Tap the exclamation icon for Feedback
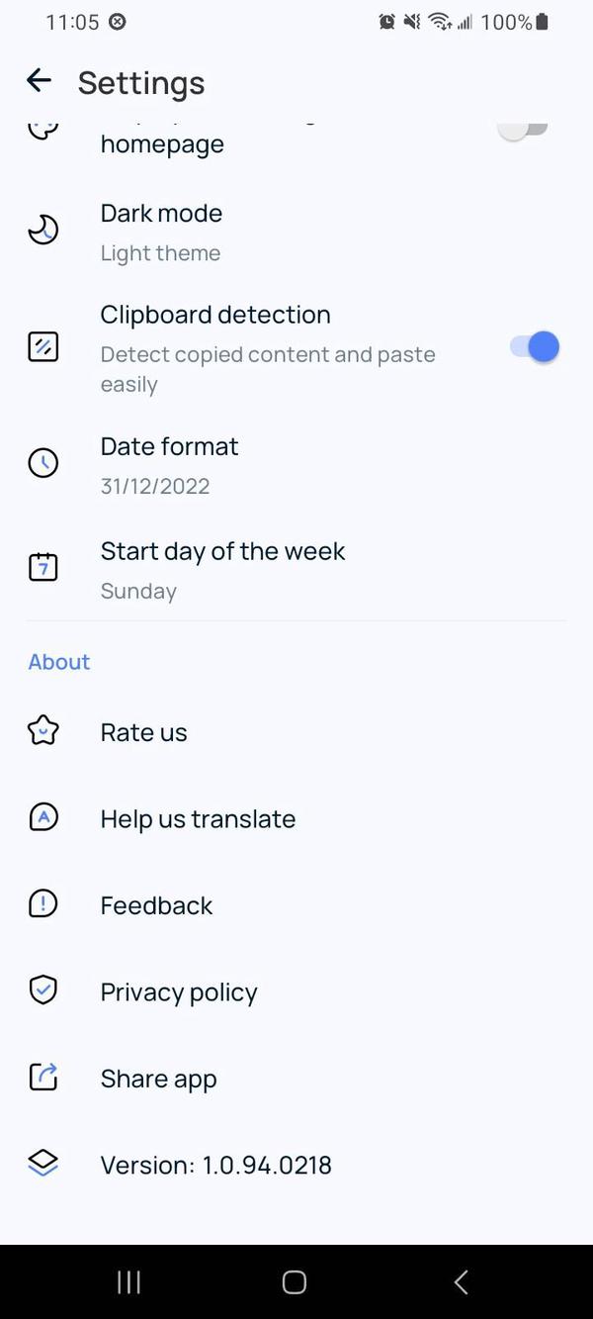The width and height of the screenshot is (593, 1319). (x=42, y=903)
